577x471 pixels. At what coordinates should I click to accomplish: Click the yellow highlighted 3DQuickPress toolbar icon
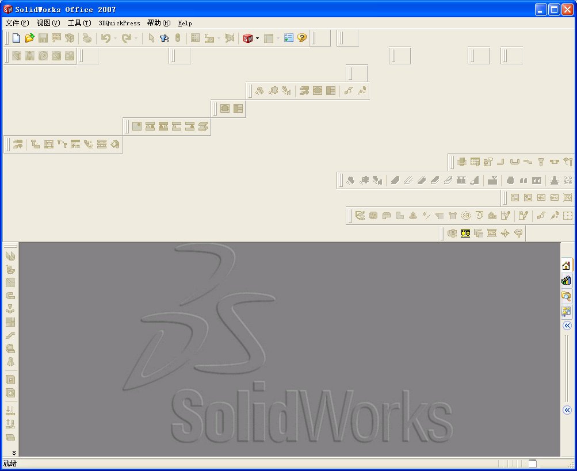pos(465,233)
